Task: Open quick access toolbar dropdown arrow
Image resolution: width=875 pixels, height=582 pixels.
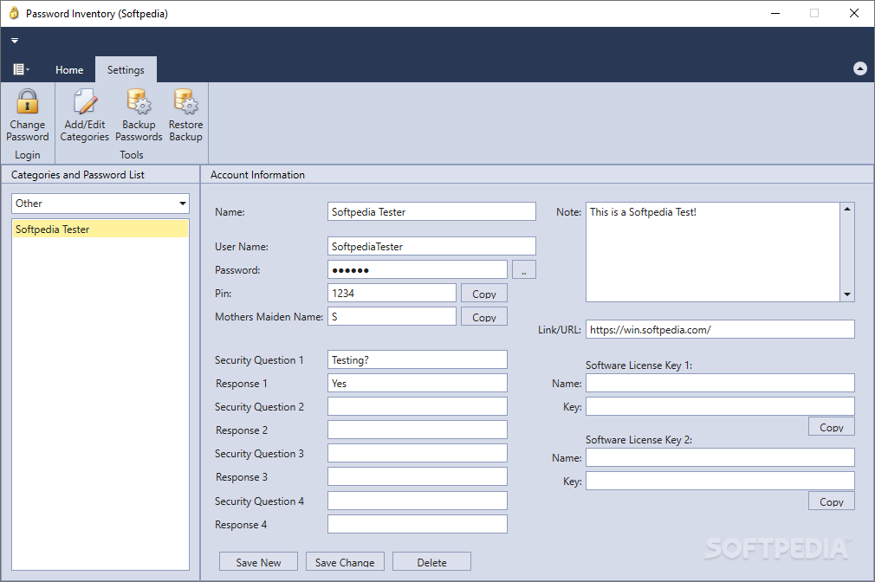Action: pos(15,40)
